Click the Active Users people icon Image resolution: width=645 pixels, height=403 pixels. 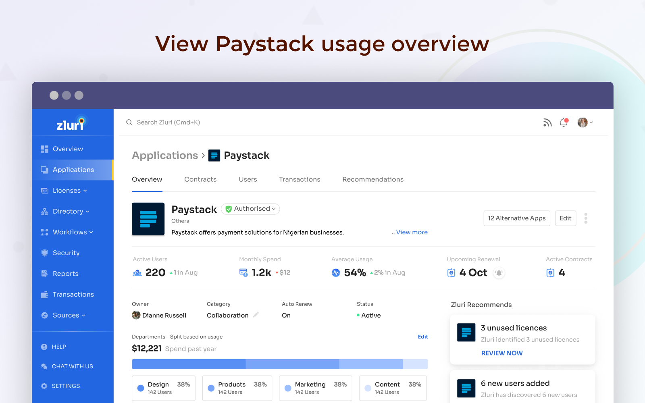(x=137, y=273)
